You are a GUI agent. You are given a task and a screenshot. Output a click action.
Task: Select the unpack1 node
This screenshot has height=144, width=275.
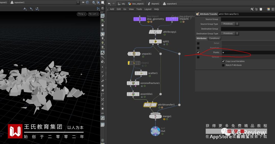[x=134, y=54]
